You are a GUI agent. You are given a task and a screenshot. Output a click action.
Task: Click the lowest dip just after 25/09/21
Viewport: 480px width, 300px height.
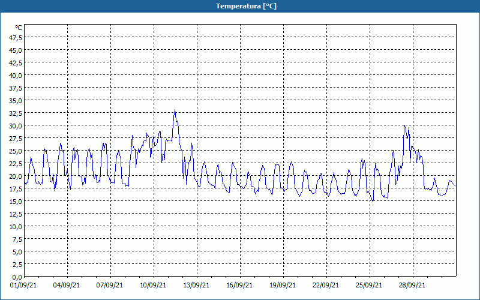[x=373, y=201]
